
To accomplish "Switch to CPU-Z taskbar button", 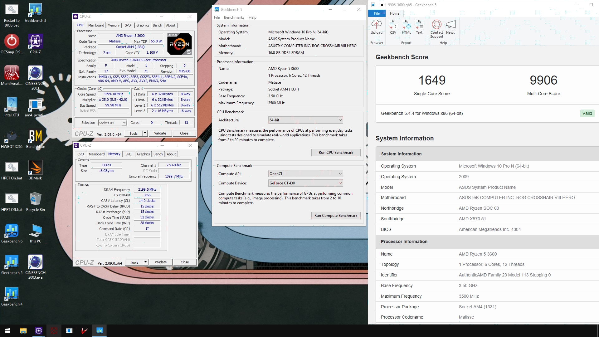I will pyautogui.click(x=38, y=331).
